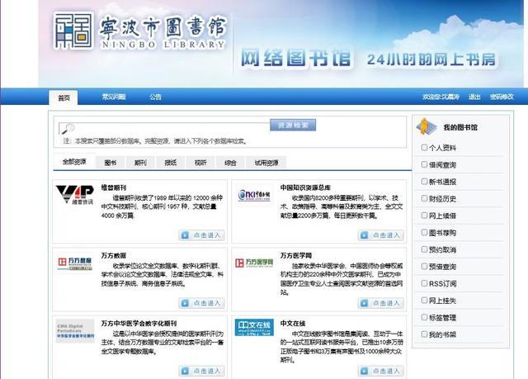The width and height of the screenshot is (528, 379).
Task: Click the 维普期刊 title text
Action: tap(114, 187)
